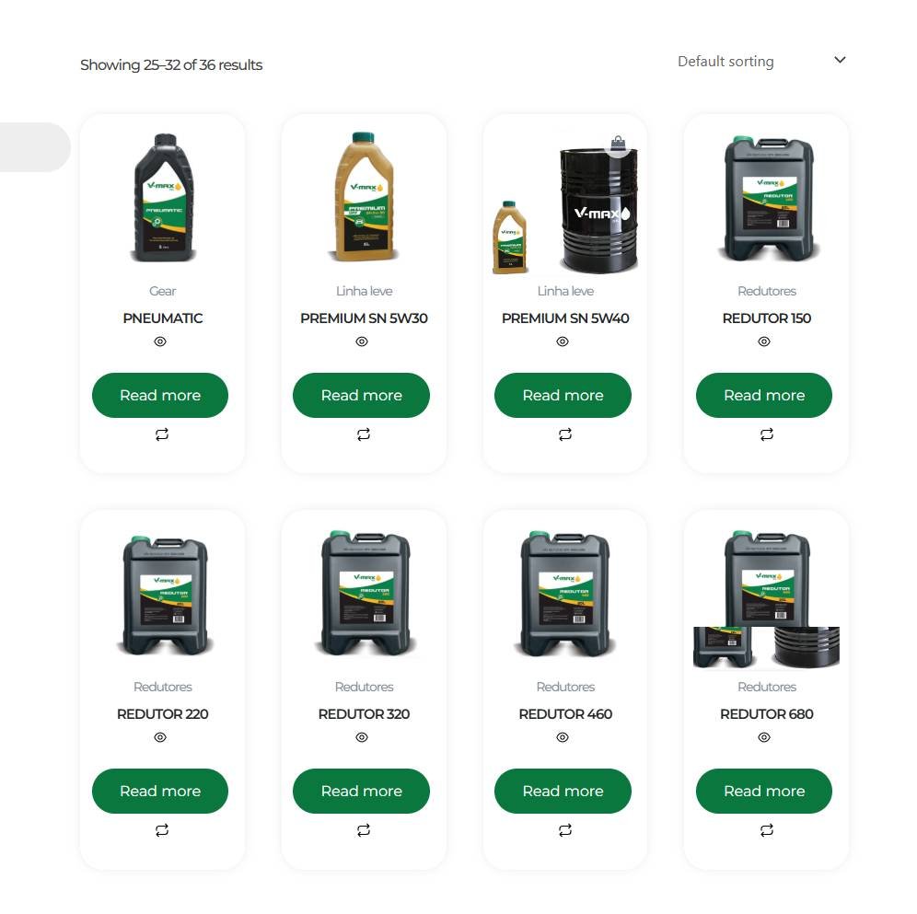
Task: Open quick view for REDUTOR 460
Action: pyautogui.click(x=563, y=737)
